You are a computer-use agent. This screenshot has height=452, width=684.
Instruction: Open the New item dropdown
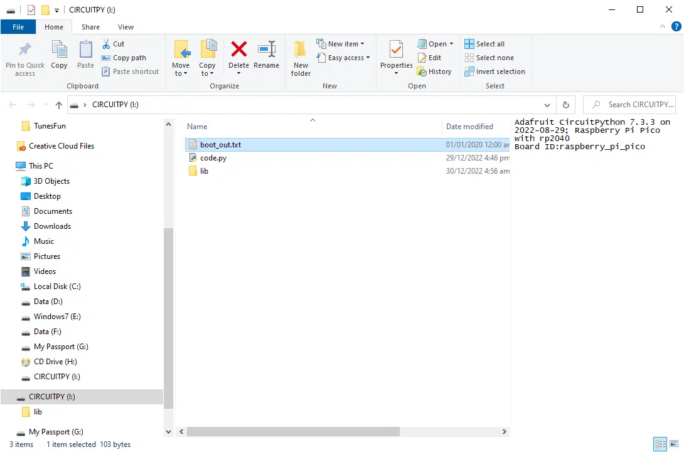(340, 44)
